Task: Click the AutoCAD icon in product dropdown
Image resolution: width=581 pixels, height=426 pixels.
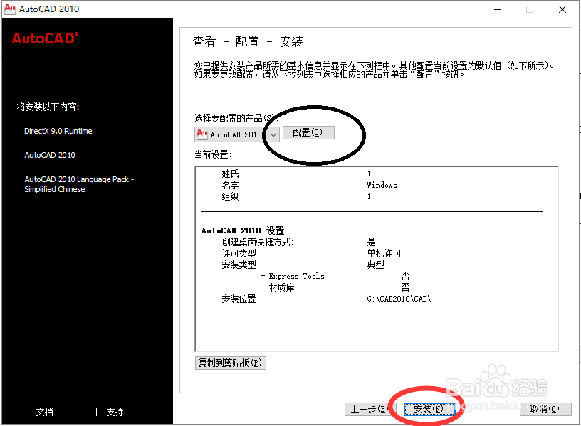Action: [x=202, y=134]
